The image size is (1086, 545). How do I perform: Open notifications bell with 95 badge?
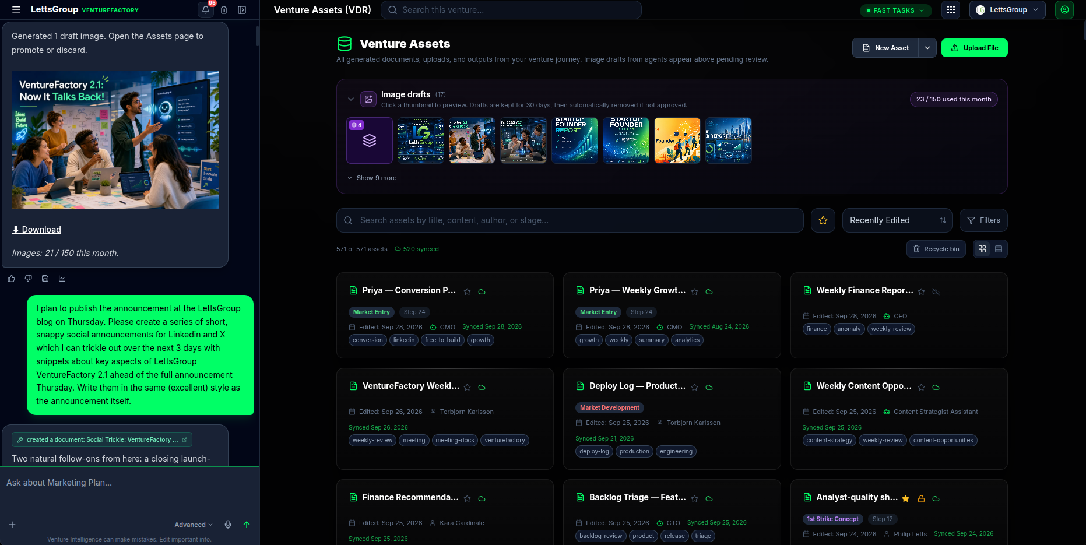pyautogui.click(x=206, y=10)
